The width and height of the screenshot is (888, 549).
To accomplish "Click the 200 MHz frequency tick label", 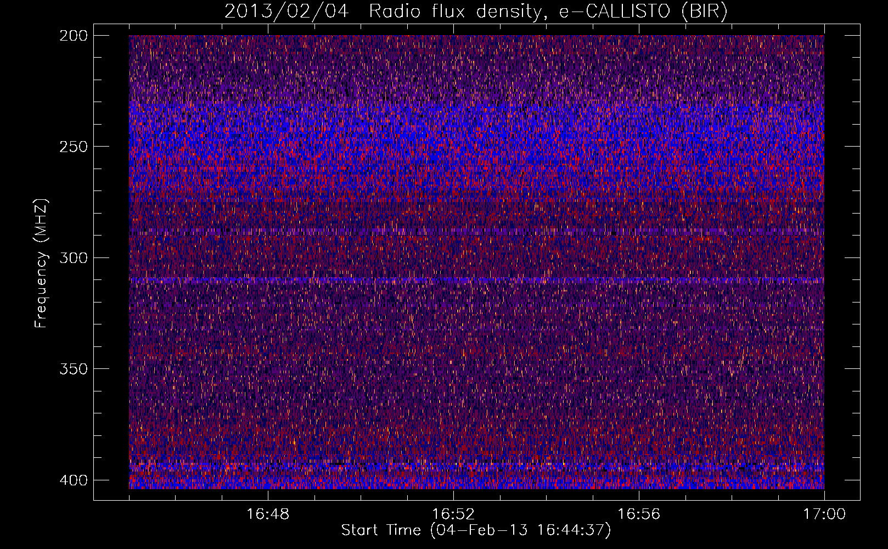I will coord(73,36).
